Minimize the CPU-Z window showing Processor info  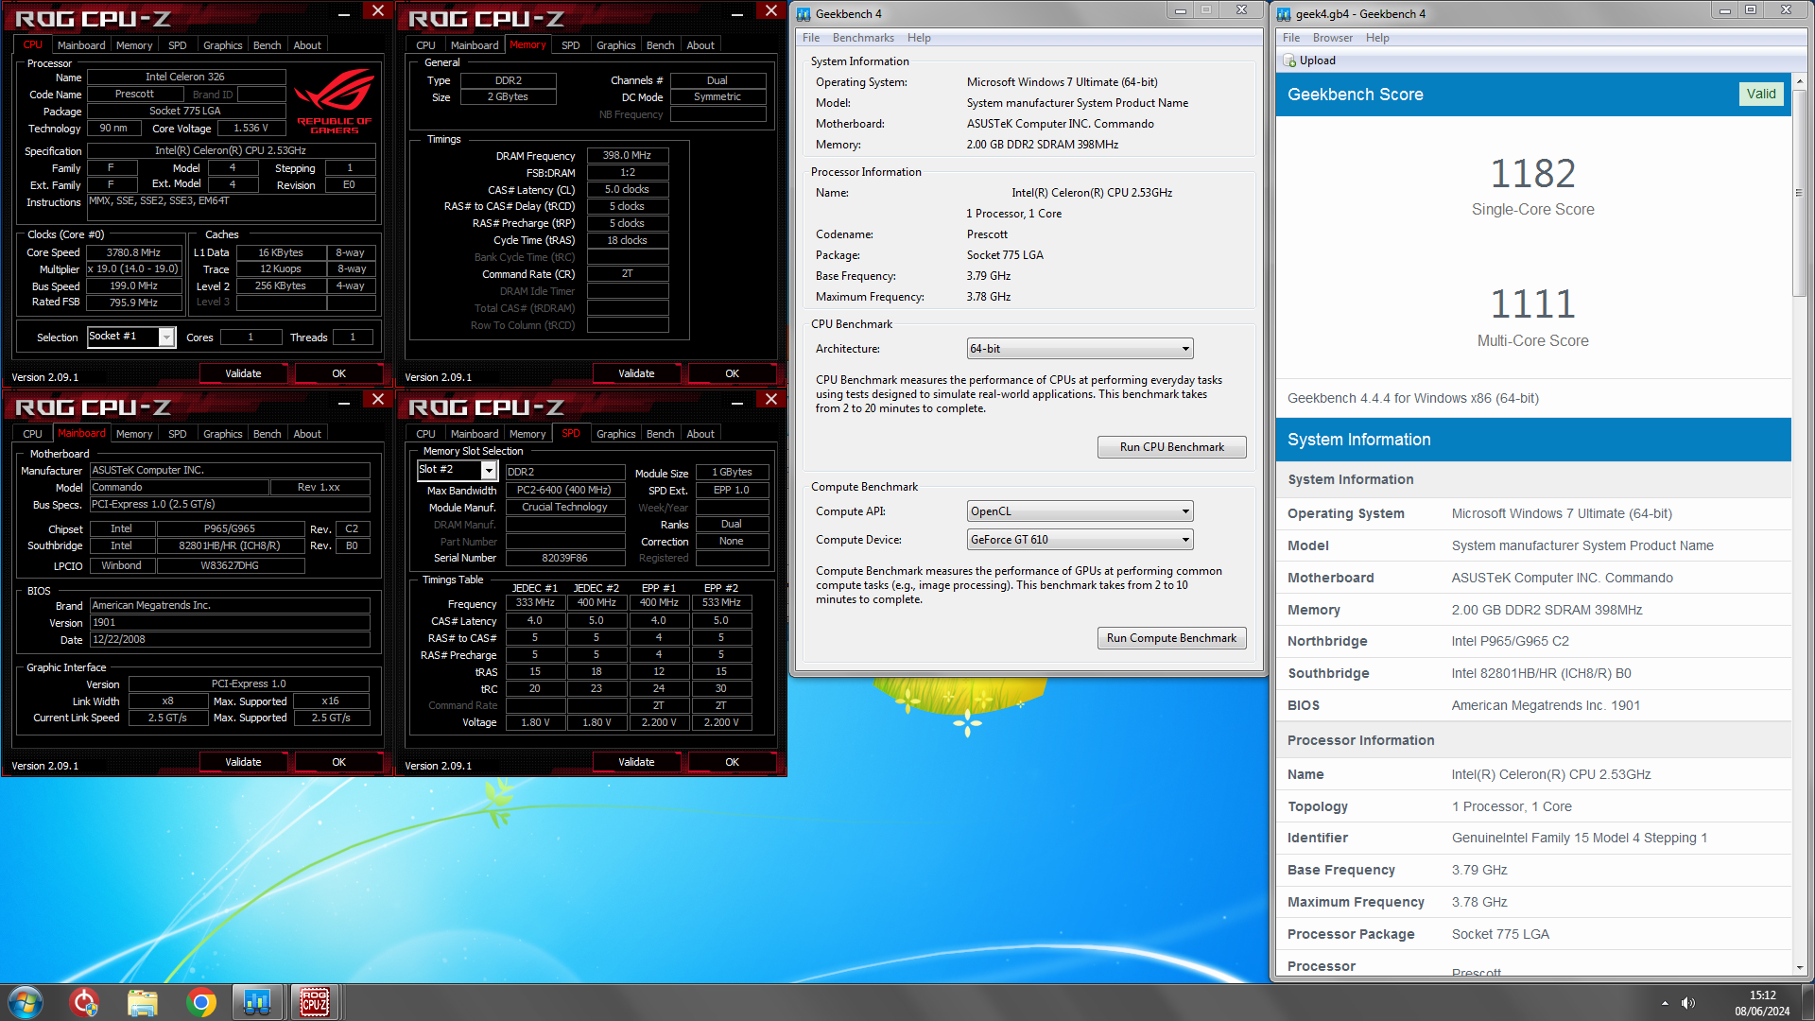pos(344,13)
